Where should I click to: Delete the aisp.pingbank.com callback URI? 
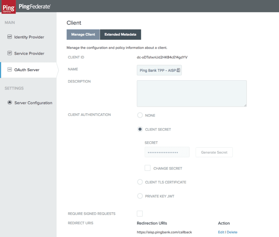pyautogui.click(x=232, y=232)
